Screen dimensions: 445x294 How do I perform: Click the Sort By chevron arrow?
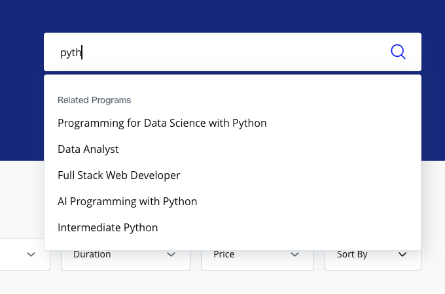pyautogui.click(x=402, y=254)
